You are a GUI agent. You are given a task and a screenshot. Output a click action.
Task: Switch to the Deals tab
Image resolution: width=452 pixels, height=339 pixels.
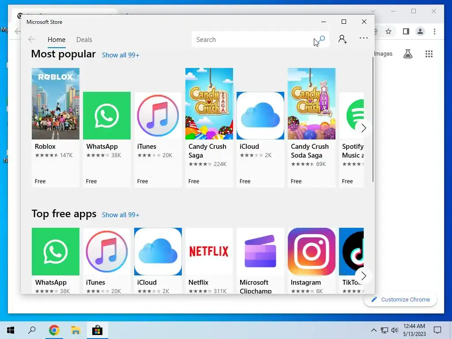(x=84, y=39)
